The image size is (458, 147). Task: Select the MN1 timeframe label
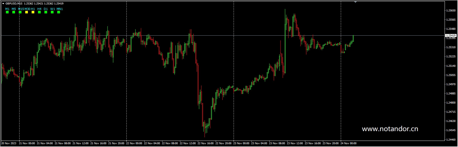pyautogui.click(x=60, y=9)
